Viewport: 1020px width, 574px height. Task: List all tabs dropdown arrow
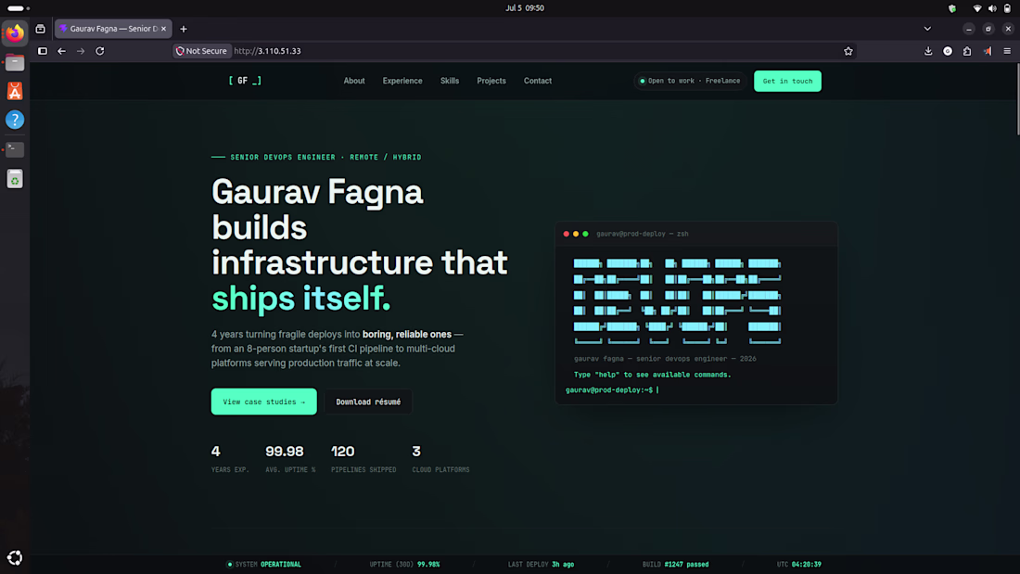(x=927, y=29)
